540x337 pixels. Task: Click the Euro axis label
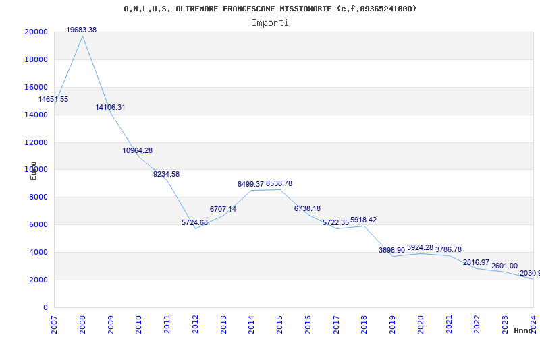33,171
